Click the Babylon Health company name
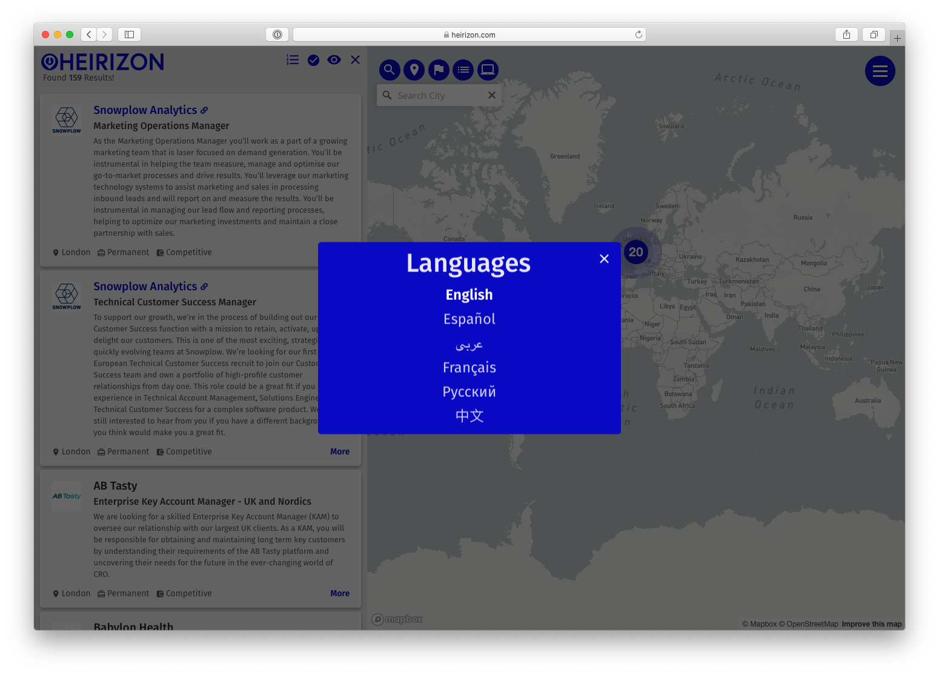The height and width of the screenshot is (675, 939). tap(133, 627)
